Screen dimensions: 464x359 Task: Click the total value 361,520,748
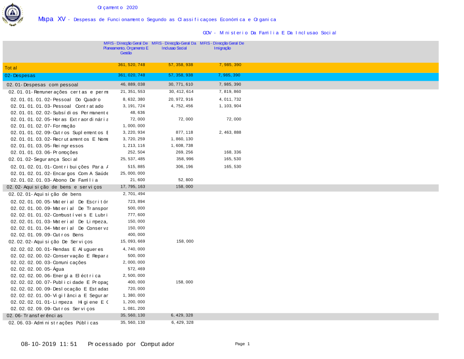pos(132,65)
